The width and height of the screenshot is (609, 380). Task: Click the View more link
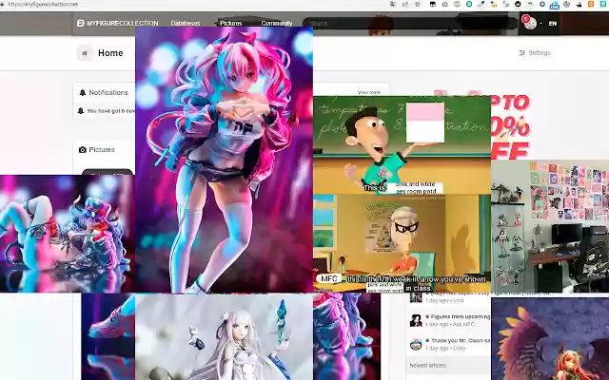(368, 92)
